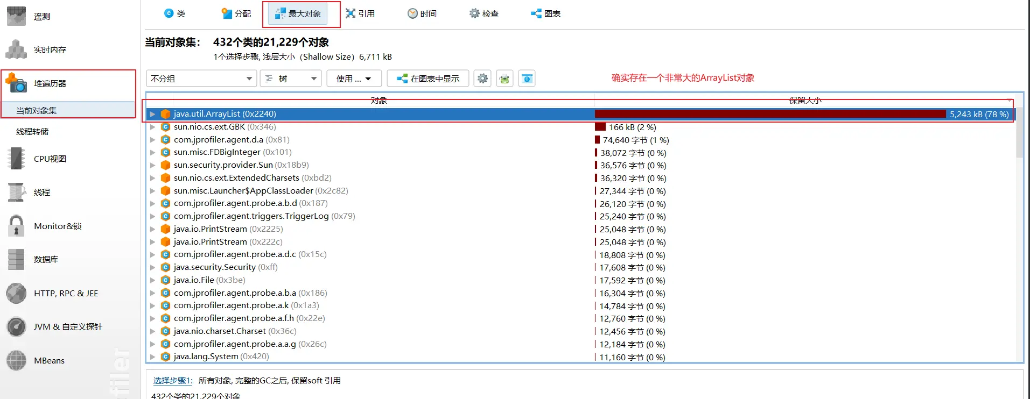Switch to the 图表 graph tab
Screen dimensions: 1030x399
click(545, 13)
